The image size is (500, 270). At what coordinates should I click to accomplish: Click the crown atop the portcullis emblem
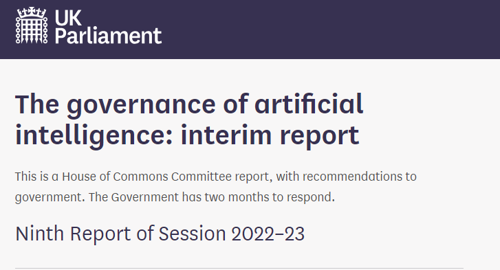[32, 12]
